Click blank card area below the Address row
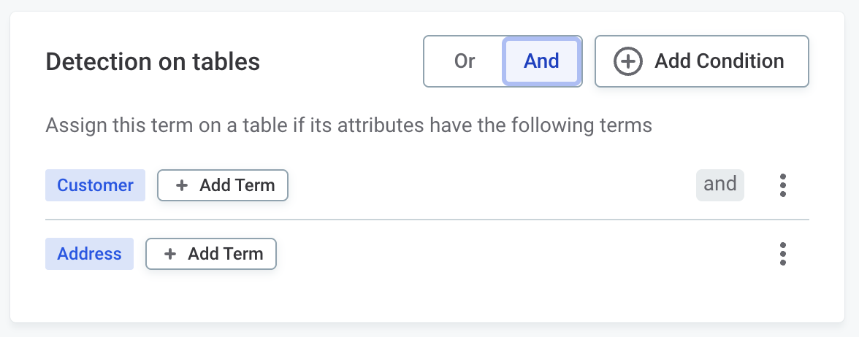This screenshot has height=337, width=859. coord(427,299)
